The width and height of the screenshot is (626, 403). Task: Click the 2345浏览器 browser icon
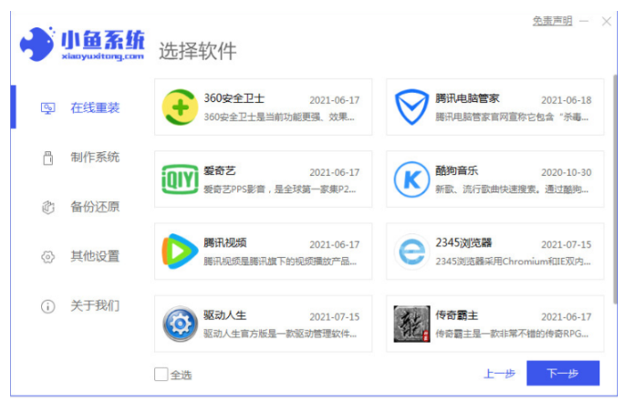click(412, 251)
